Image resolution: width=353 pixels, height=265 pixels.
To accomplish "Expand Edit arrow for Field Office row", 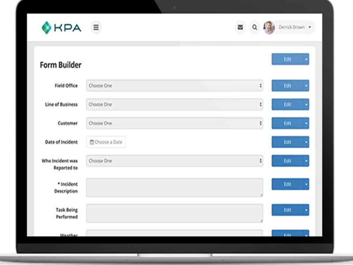I will click(x=306, y=86).
